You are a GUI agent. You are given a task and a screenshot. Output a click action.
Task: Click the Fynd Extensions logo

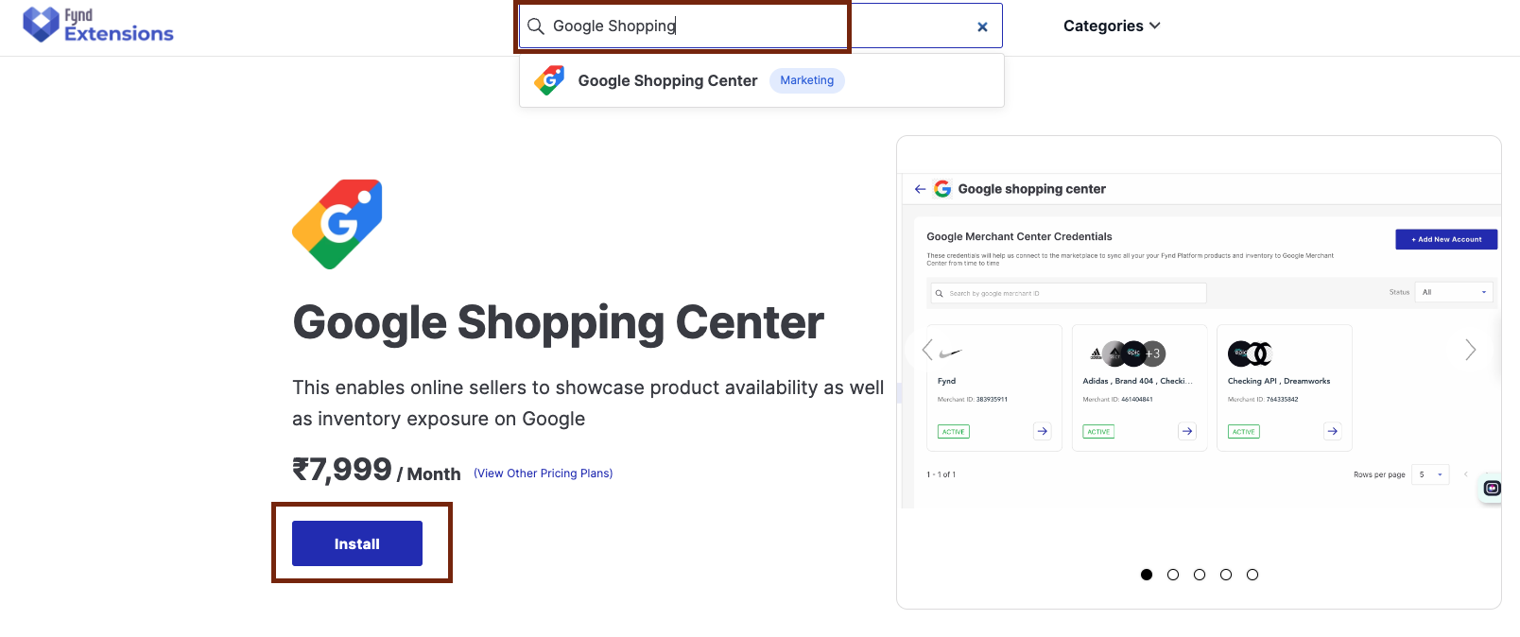point(98,26)
